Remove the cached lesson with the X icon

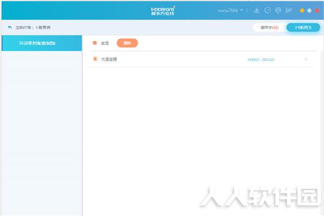(x=306, y=59)
